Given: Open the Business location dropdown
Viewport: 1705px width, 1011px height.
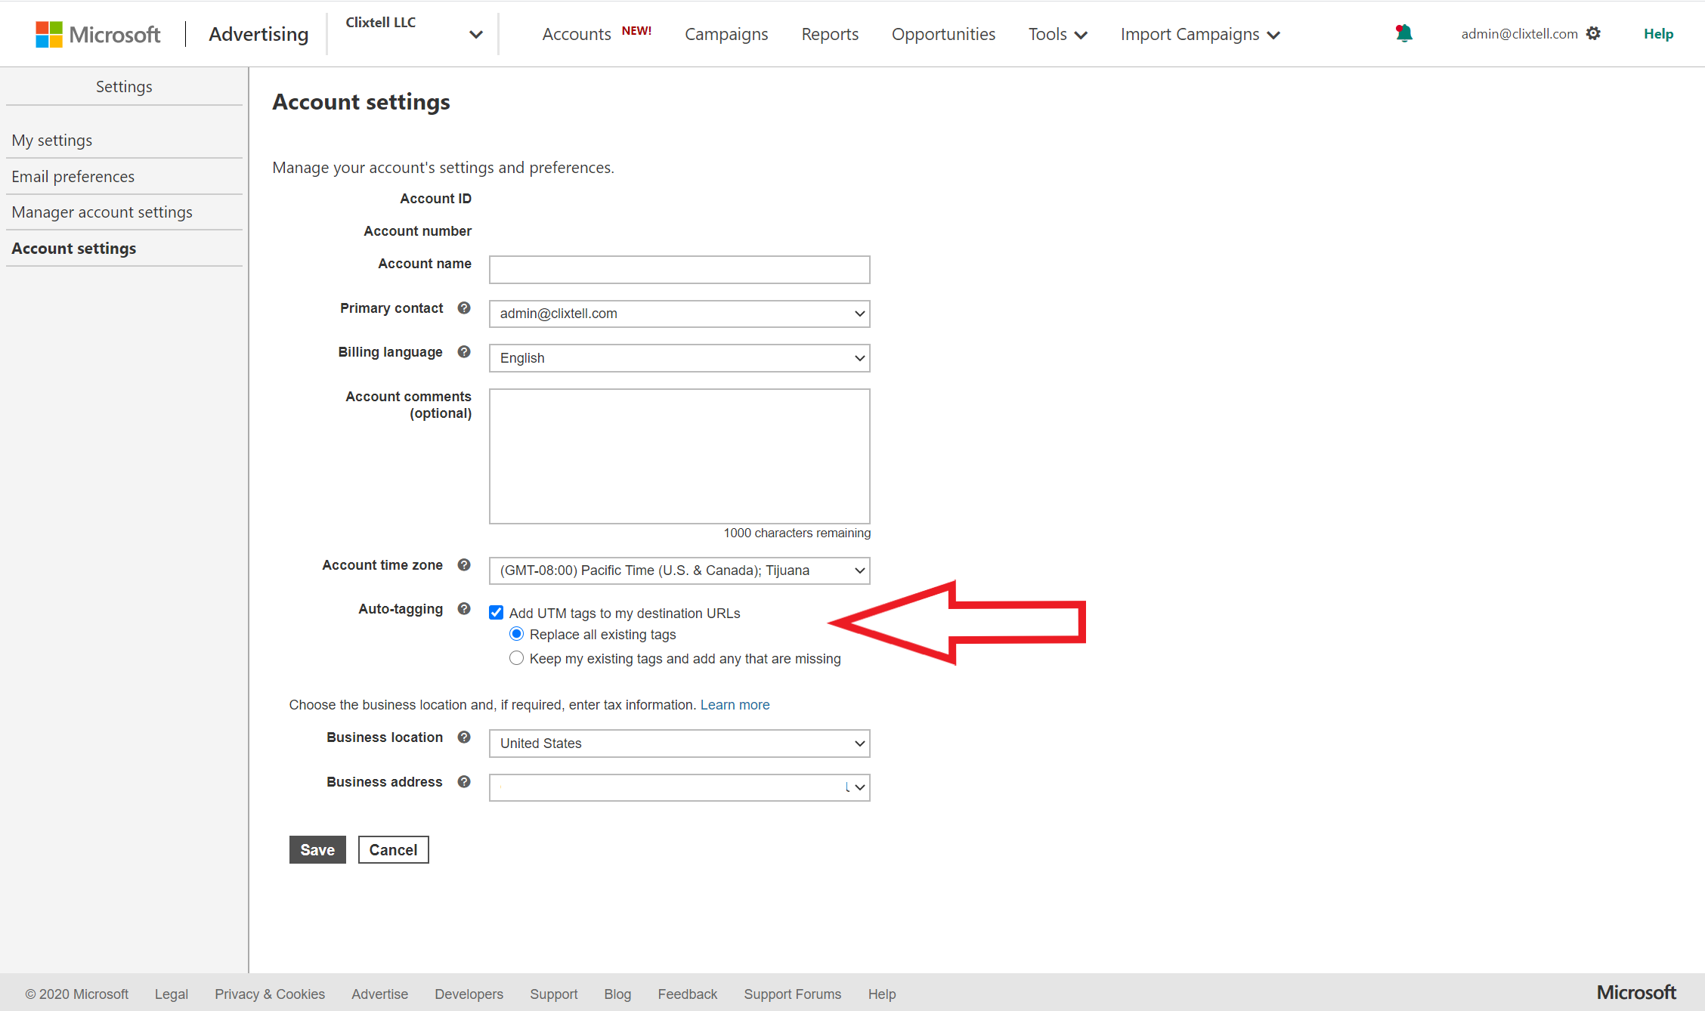Looking at the screenshot, I should coord(679,743).
